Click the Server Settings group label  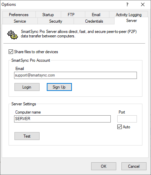point(24,104)
